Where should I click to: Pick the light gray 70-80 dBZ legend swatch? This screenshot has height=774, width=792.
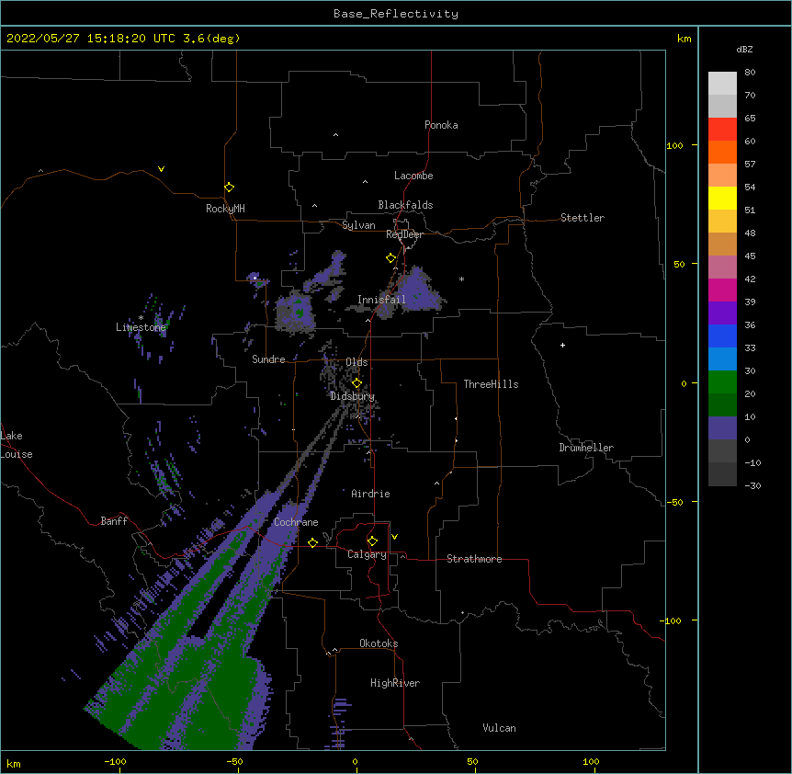(722, 83)
